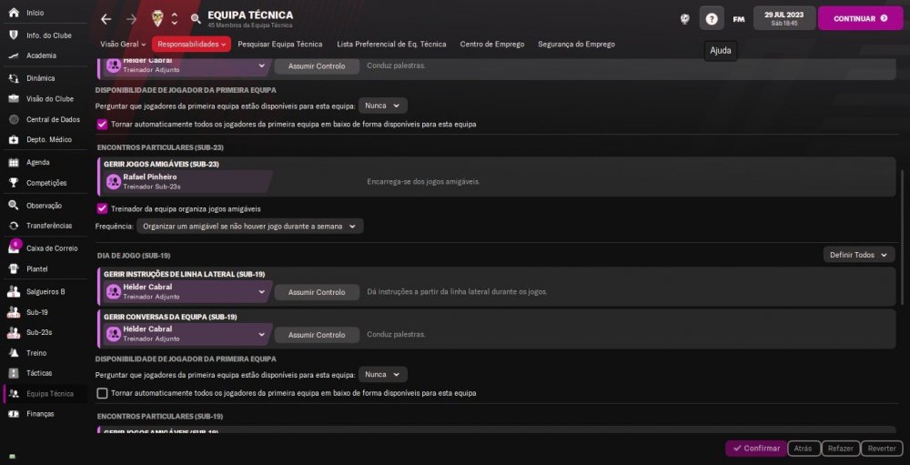Open Visão do Clube icon
The image size is (910, 465).
(x=14, y=99)
